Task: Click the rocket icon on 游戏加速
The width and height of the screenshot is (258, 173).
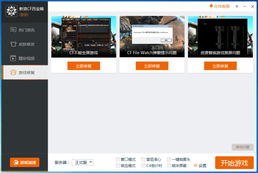Action: [x=16, y=163]
